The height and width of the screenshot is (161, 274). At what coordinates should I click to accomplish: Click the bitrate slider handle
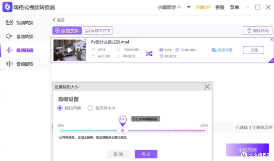coord(123,130)
